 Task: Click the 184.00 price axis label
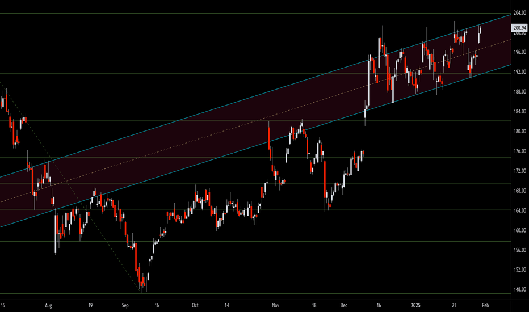click(519, 112)
